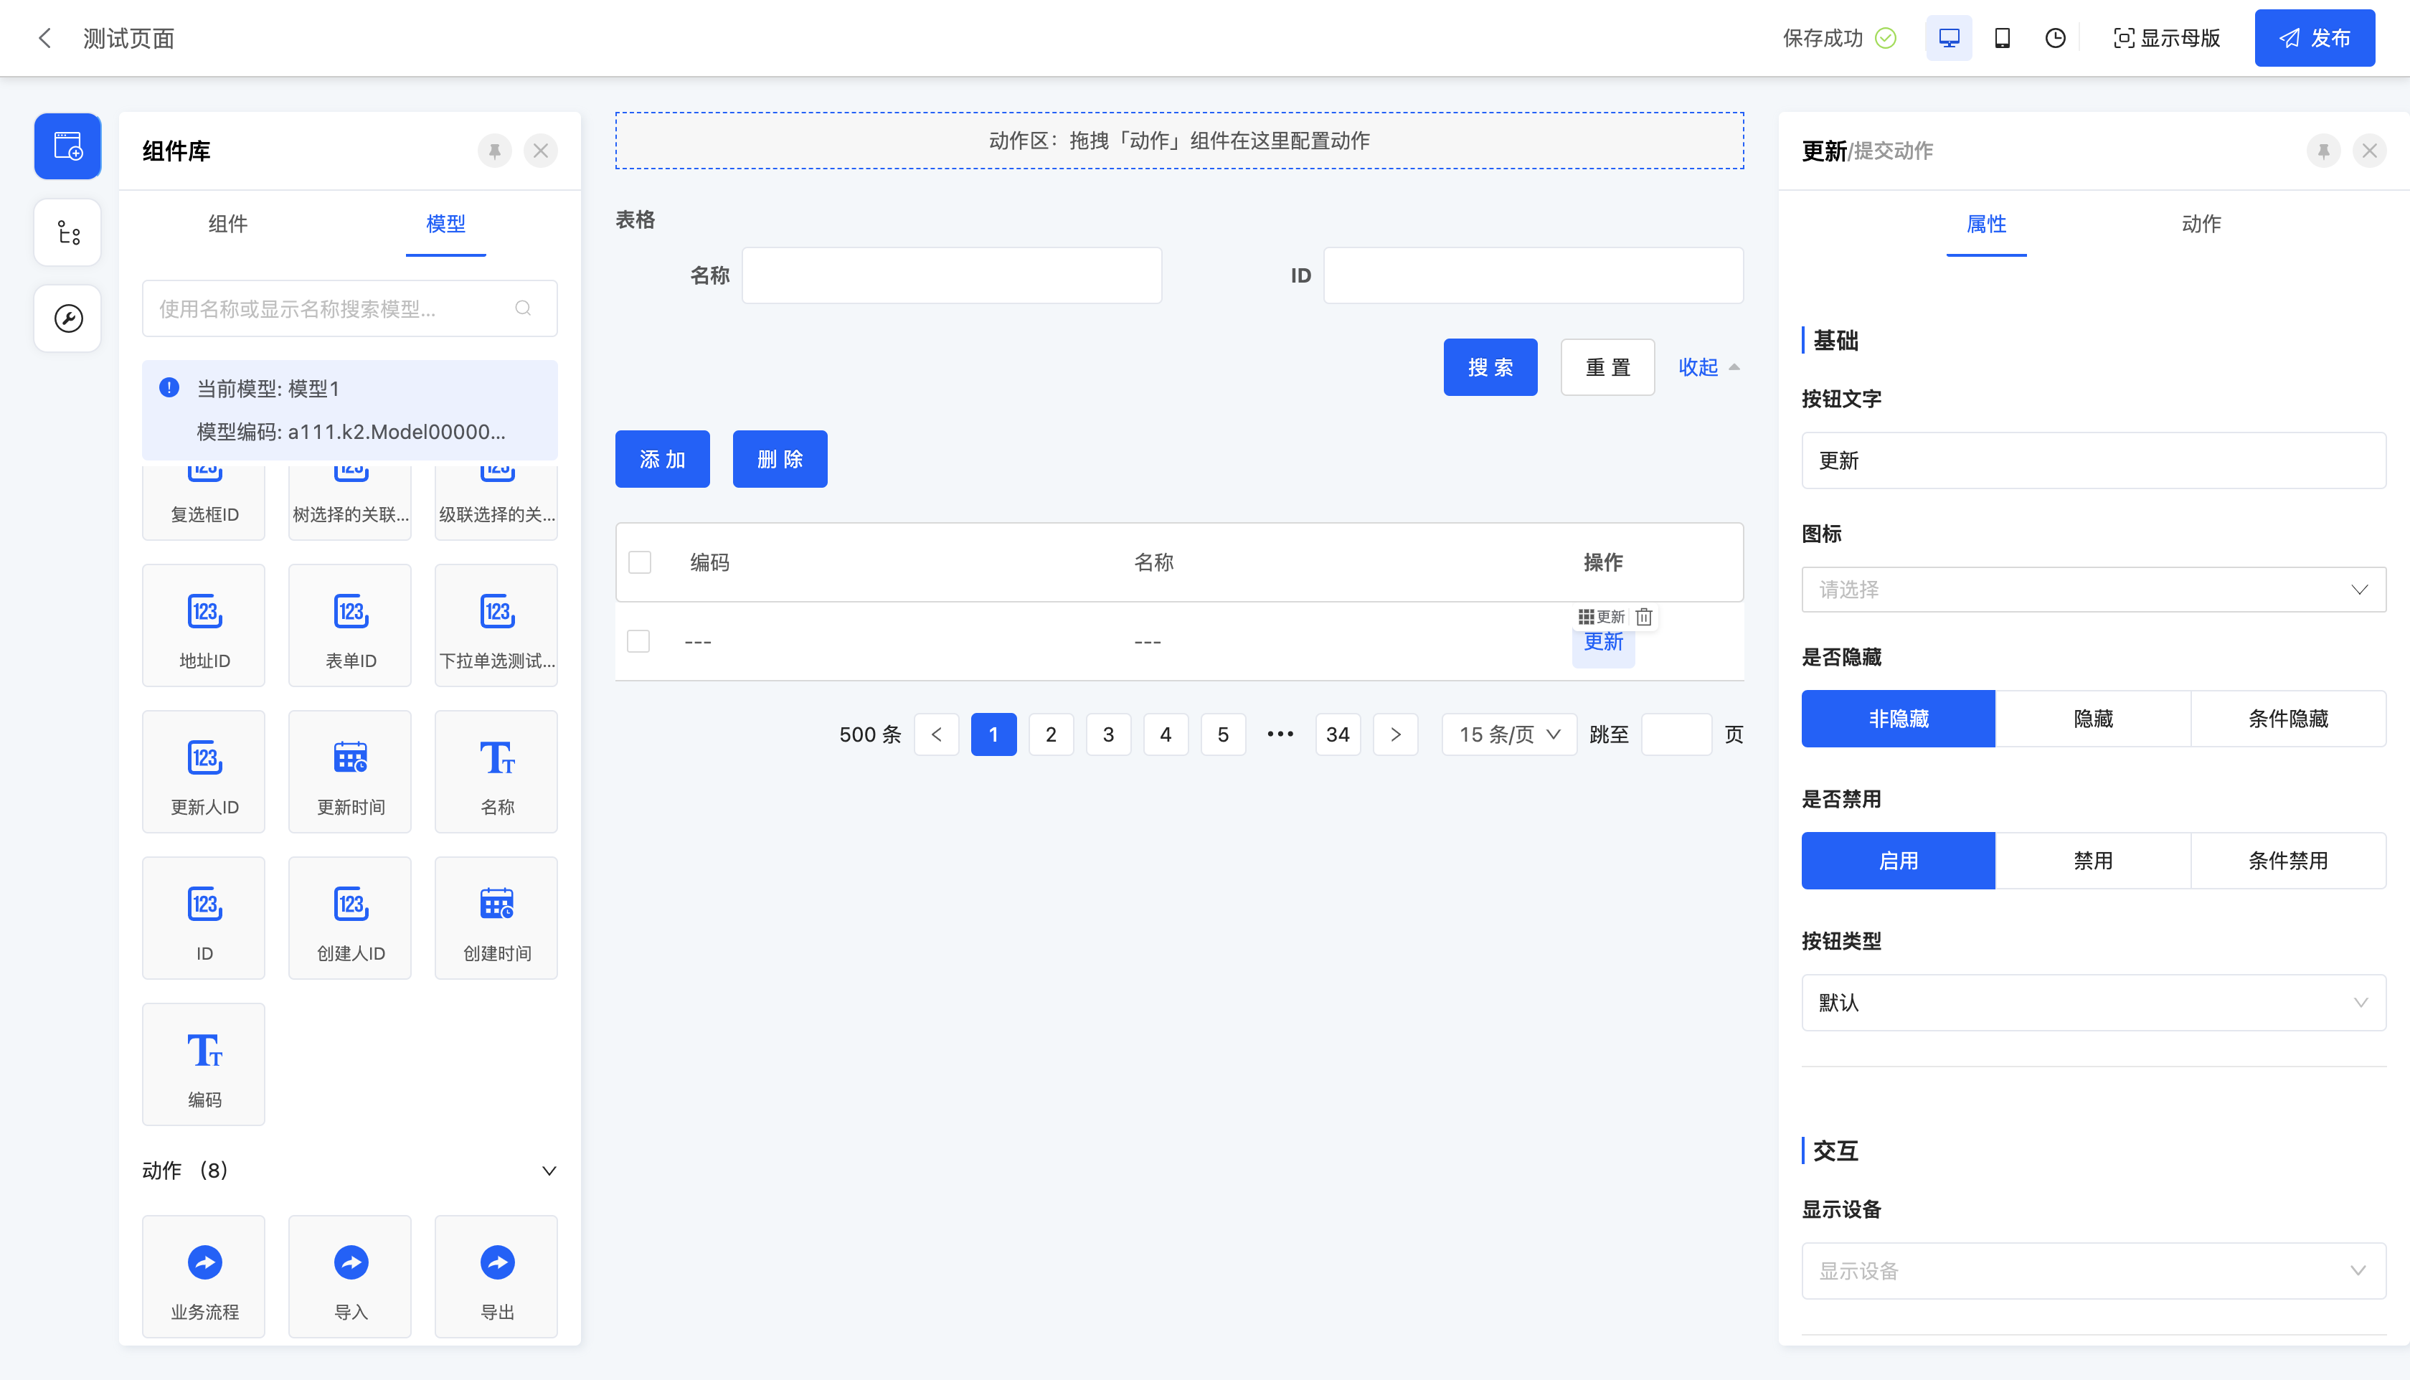2410x1380 pixels.
Task: Delete the 更新 action via trash icon
Action: (x=1644, y=617)
